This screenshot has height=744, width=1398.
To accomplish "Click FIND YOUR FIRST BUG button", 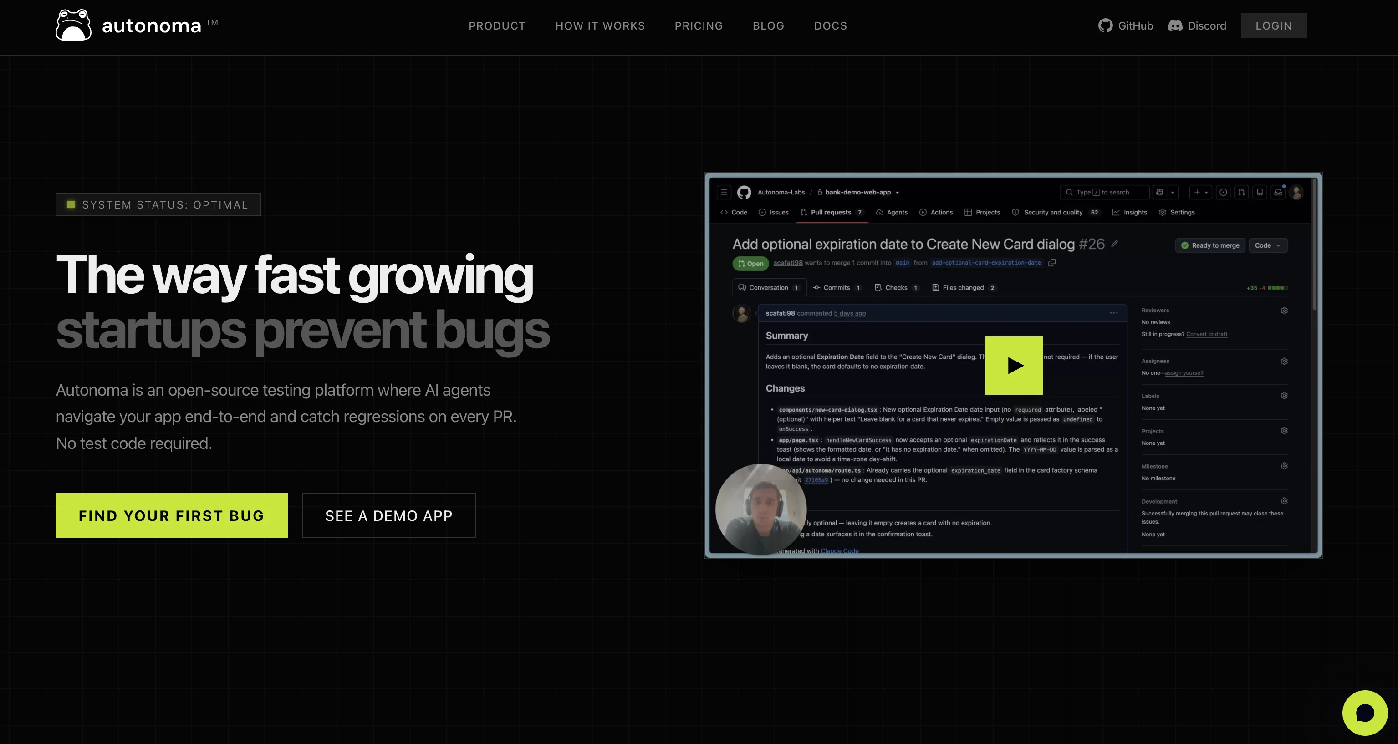I will [172, 515].
